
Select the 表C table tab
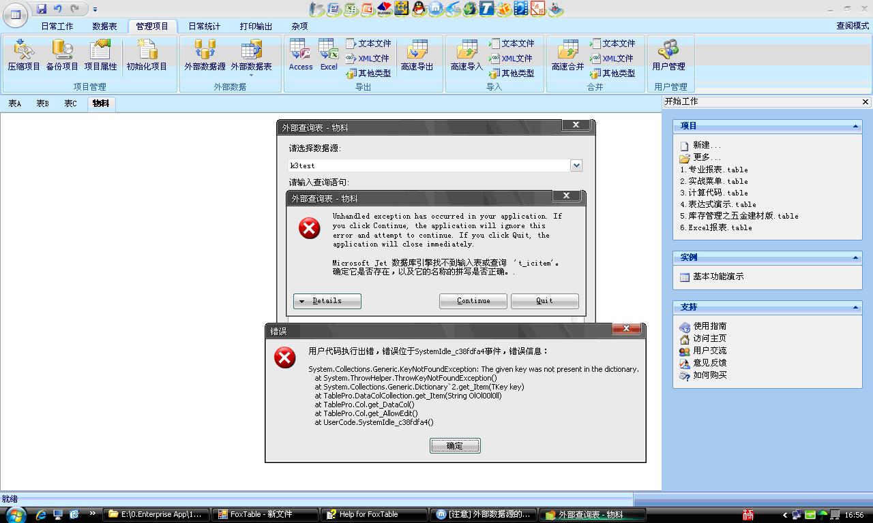71,104
